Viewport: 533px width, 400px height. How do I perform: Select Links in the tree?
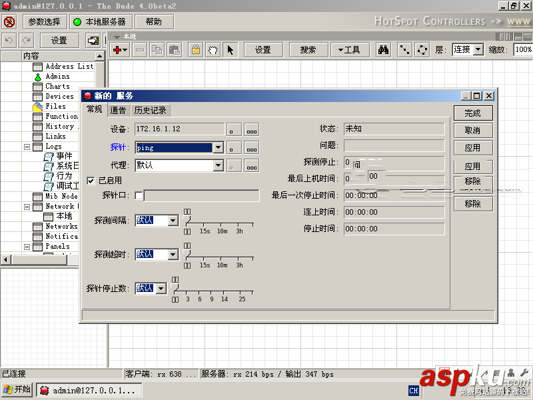55,137
